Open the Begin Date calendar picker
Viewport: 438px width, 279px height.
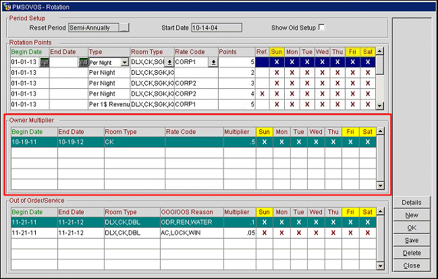click(x=45, y=62)
